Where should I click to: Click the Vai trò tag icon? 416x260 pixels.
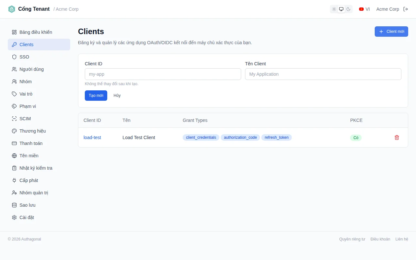[14, 94]
